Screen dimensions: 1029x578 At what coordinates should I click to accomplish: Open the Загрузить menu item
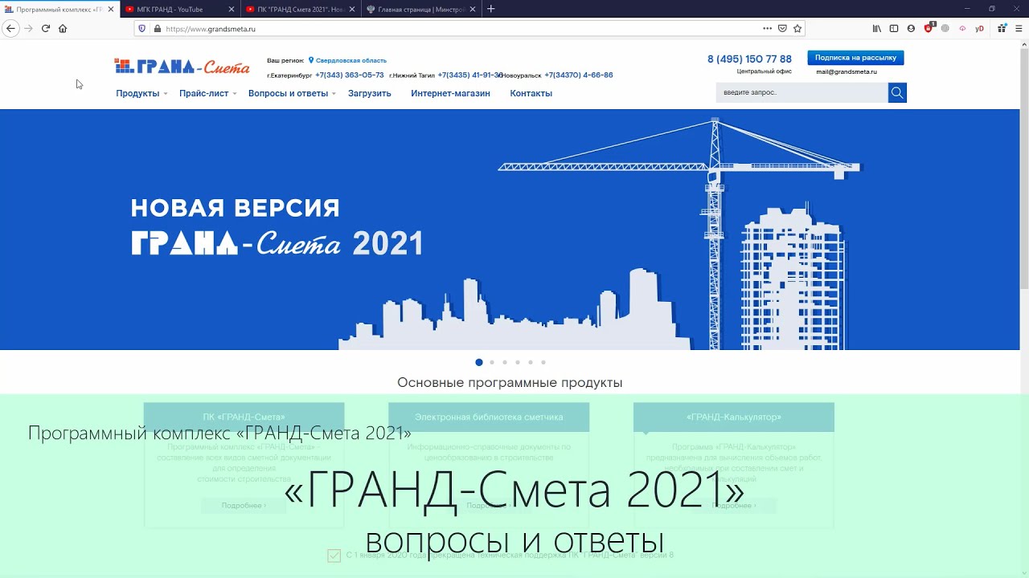(370, 93)
